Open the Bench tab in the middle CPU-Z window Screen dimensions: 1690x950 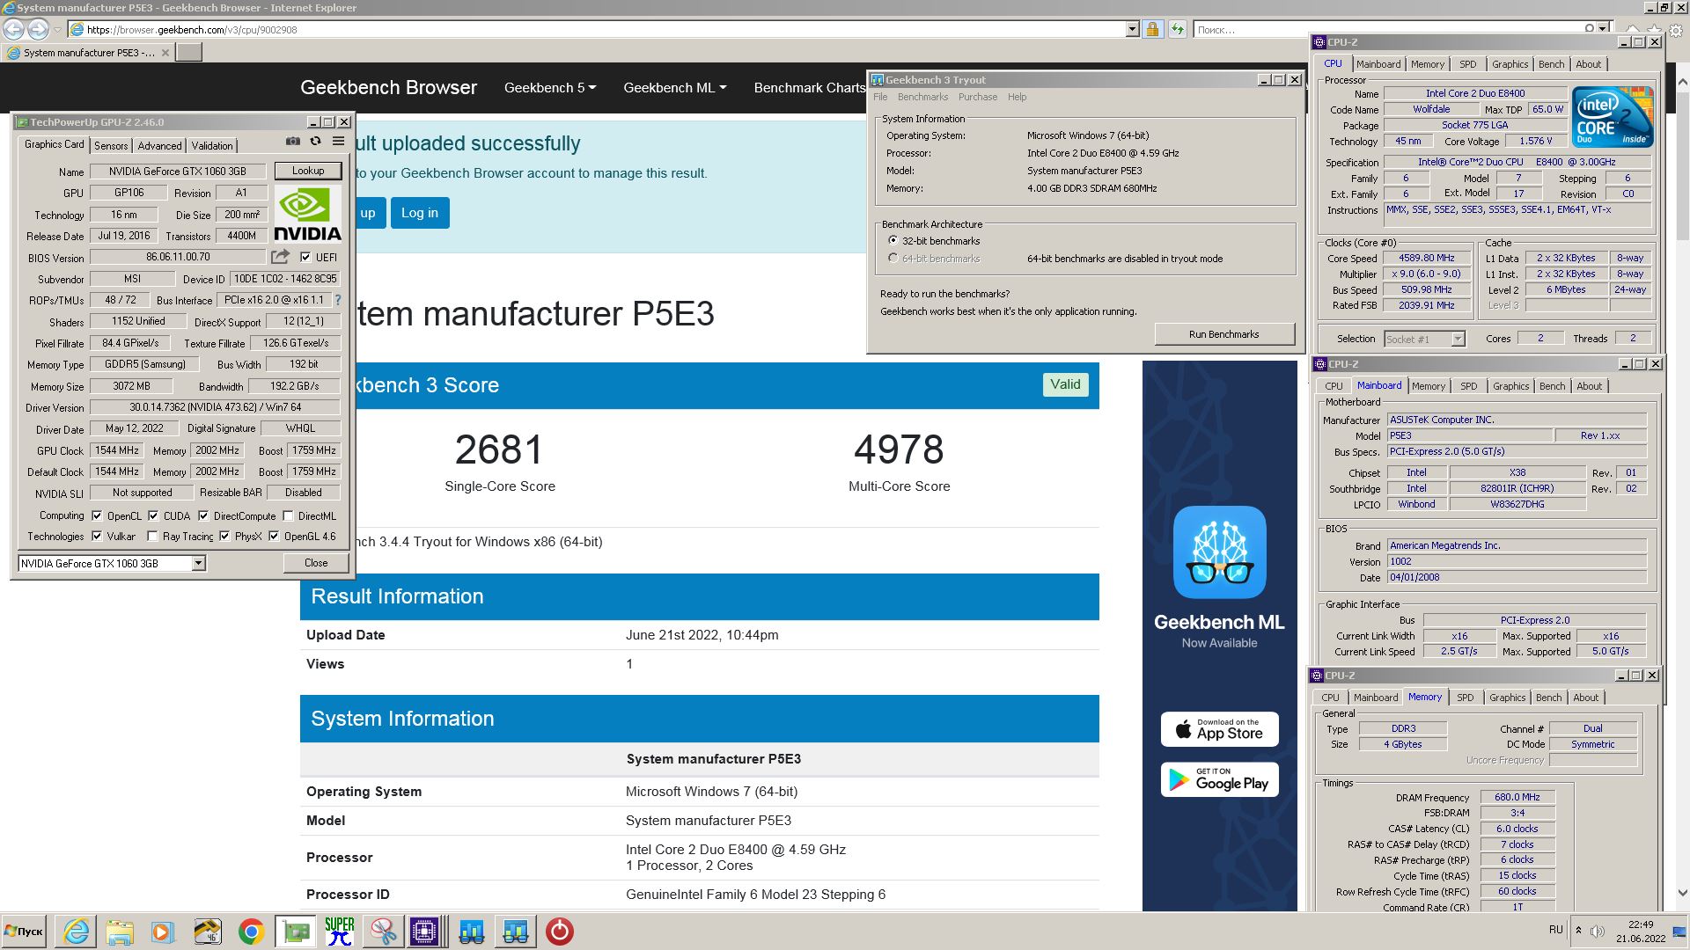(x=1553, y=386)
